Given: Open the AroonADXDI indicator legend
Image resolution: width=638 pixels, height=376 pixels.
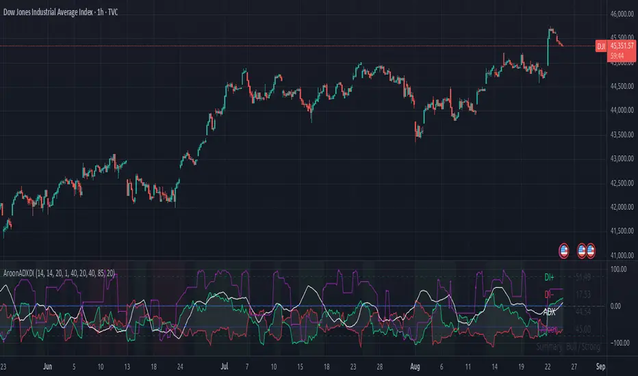Looking at the screenshot, I should coord(59,273).
